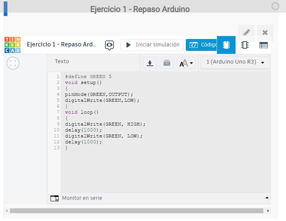Viewport: 286px width, 221px height.
Task: Open the font size dropdown
Action: click(186, 63)
